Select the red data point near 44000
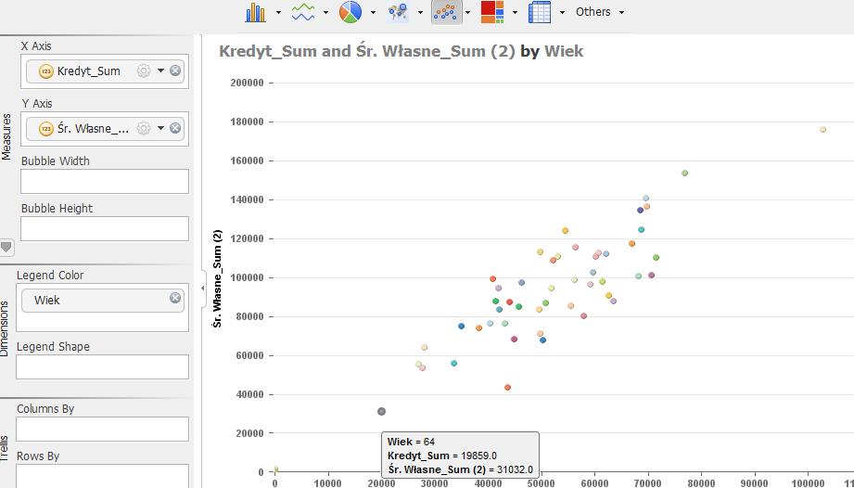Image resolution: width=854 pixels, height=488 pixels. [507, 387]
